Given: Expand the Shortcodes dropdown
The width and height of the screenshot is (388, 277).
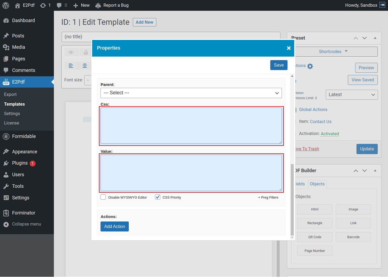Looking at the screenshot, I should 333,52.
